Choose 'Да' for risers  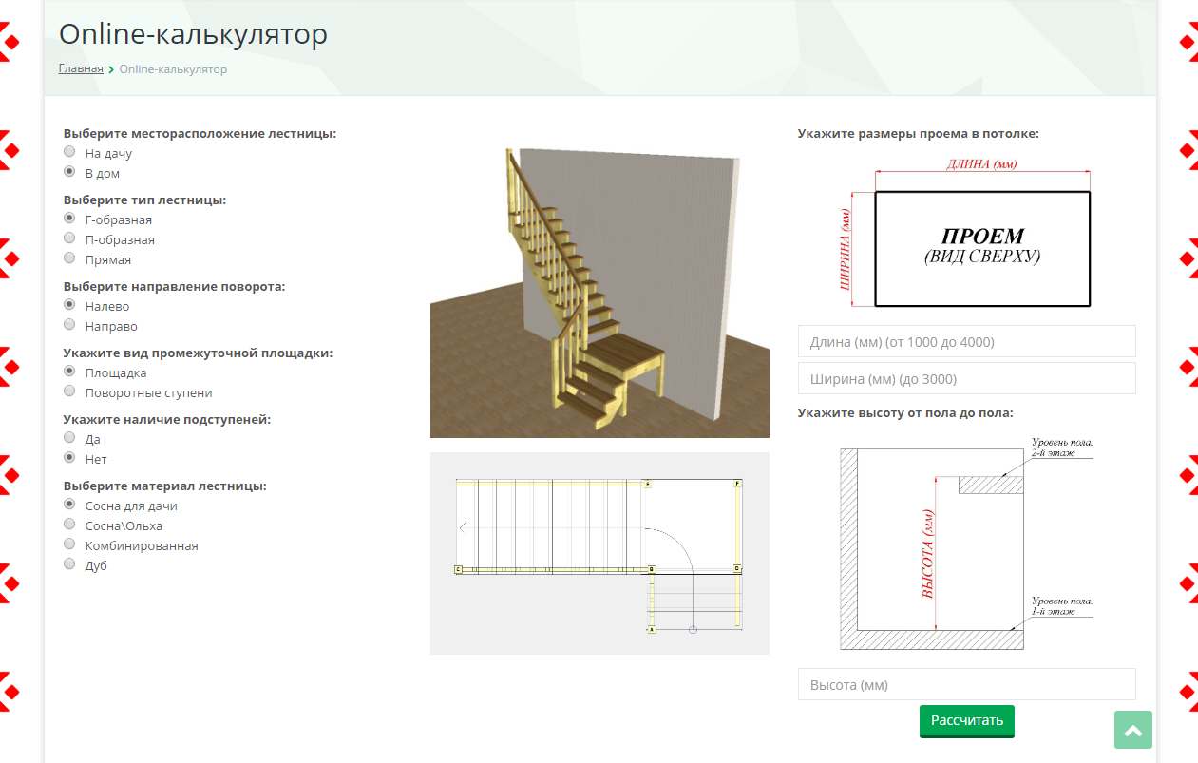pyautogui.click(x=69, y=438)
